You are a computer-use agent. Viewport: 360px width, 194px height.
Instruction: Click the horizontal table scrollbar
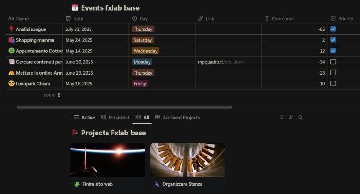(x=124, y=107)
